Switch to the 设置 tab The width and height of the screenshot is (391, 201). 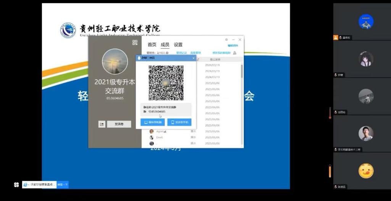pyautogui.click(x=178, y=45)
